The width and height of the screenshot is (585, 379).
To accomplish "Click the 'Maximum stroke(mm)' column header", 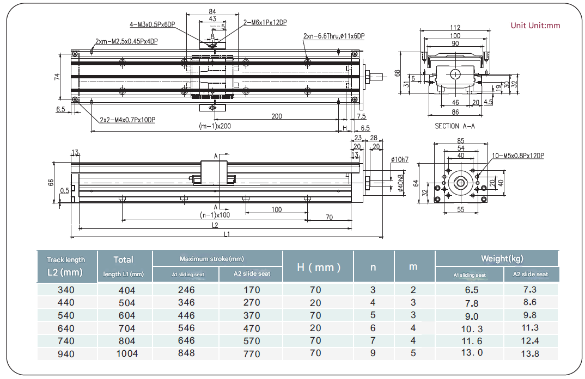I will (x=218, y=259).
